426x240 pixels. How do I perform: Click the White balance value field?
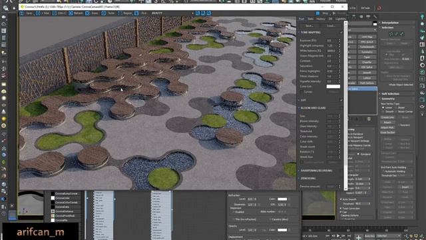point(331,51)
